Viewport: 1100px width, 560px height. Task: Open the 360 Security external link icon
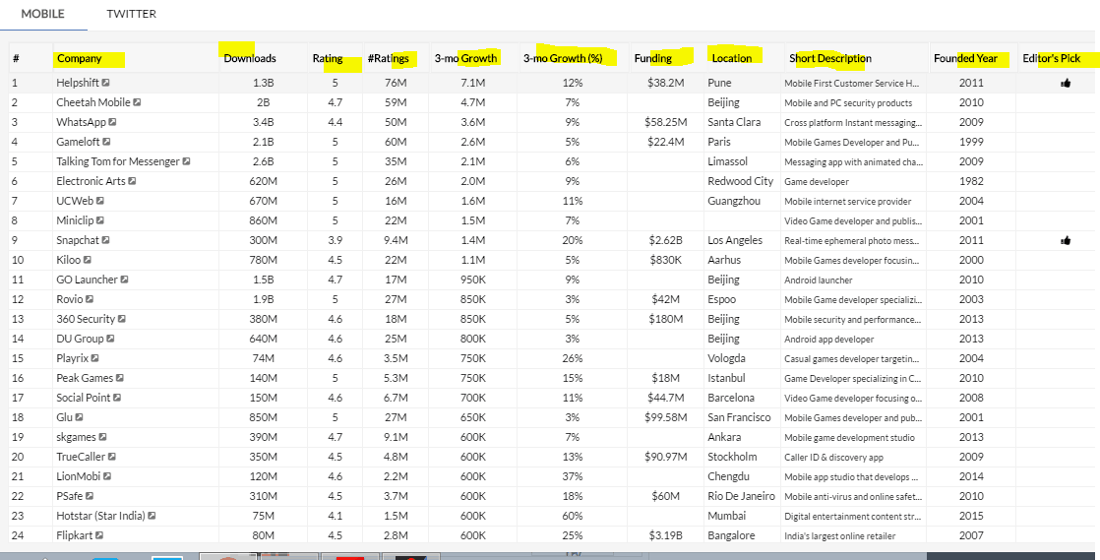[121, 319]
